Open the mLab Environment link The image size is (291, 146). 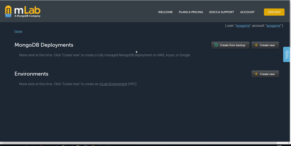pyautogui.click(x=113, y=84)
